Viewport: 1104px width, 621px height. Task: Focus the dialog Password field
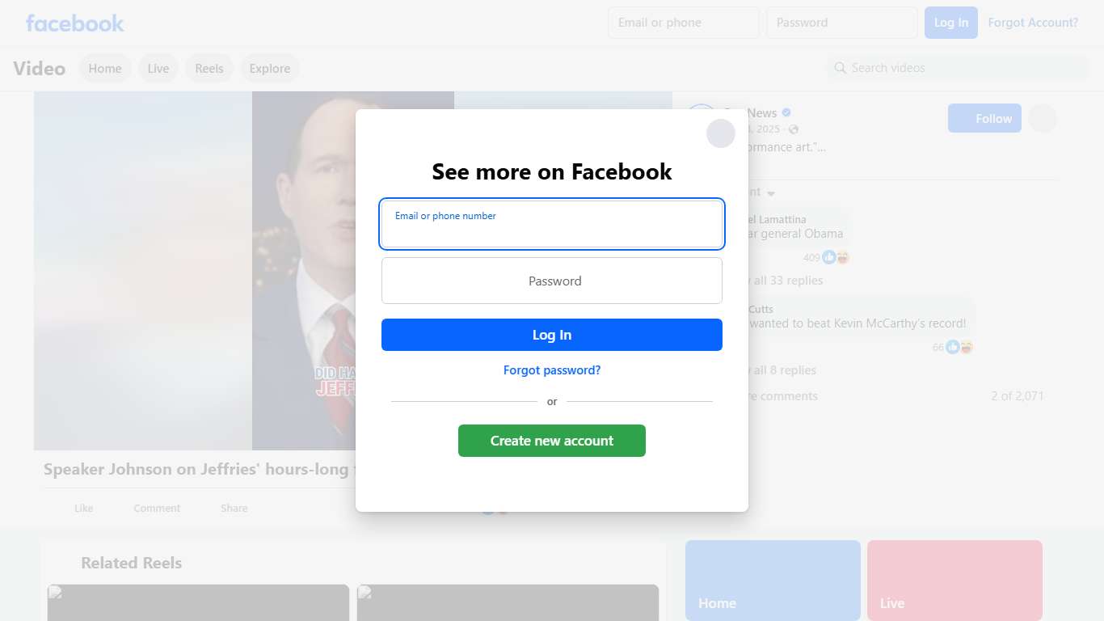552,281
